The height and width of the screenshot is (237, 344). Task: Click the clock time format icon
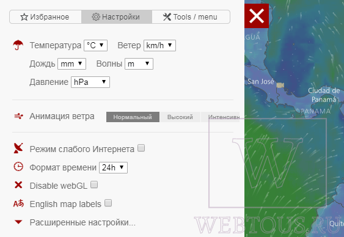18,166
